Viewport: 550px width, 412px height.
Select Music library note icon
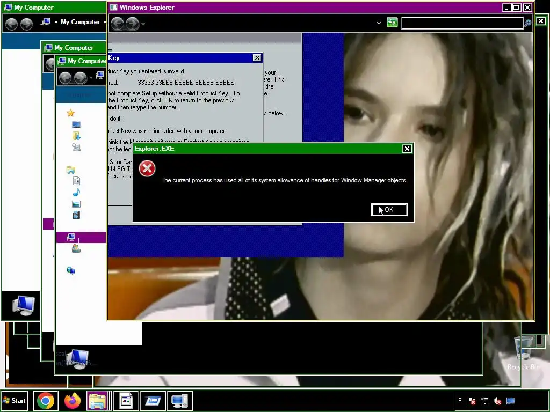pos(76,193)
